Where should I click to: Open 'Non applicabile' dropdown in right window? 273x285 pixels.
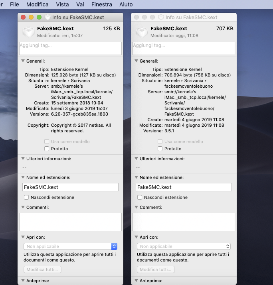click(184, 246)
